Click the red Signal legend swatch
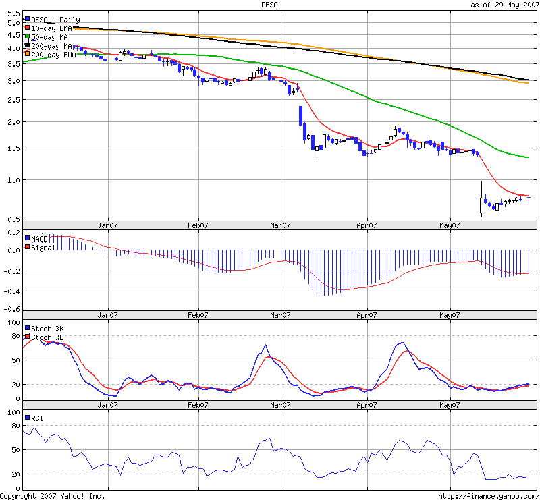This screenshot has height=500, width=540. click(27, 247)
